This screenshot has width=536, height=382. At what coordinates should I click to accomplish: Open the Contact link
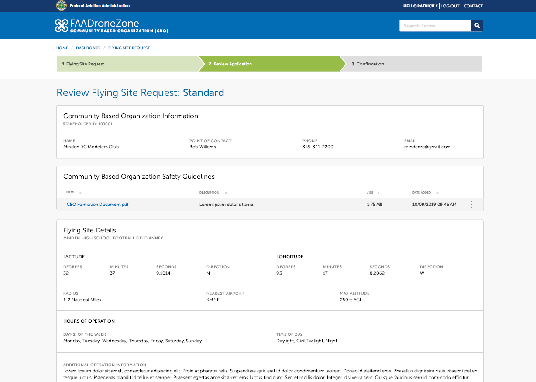pyautogui.click(x=473, y=6)
